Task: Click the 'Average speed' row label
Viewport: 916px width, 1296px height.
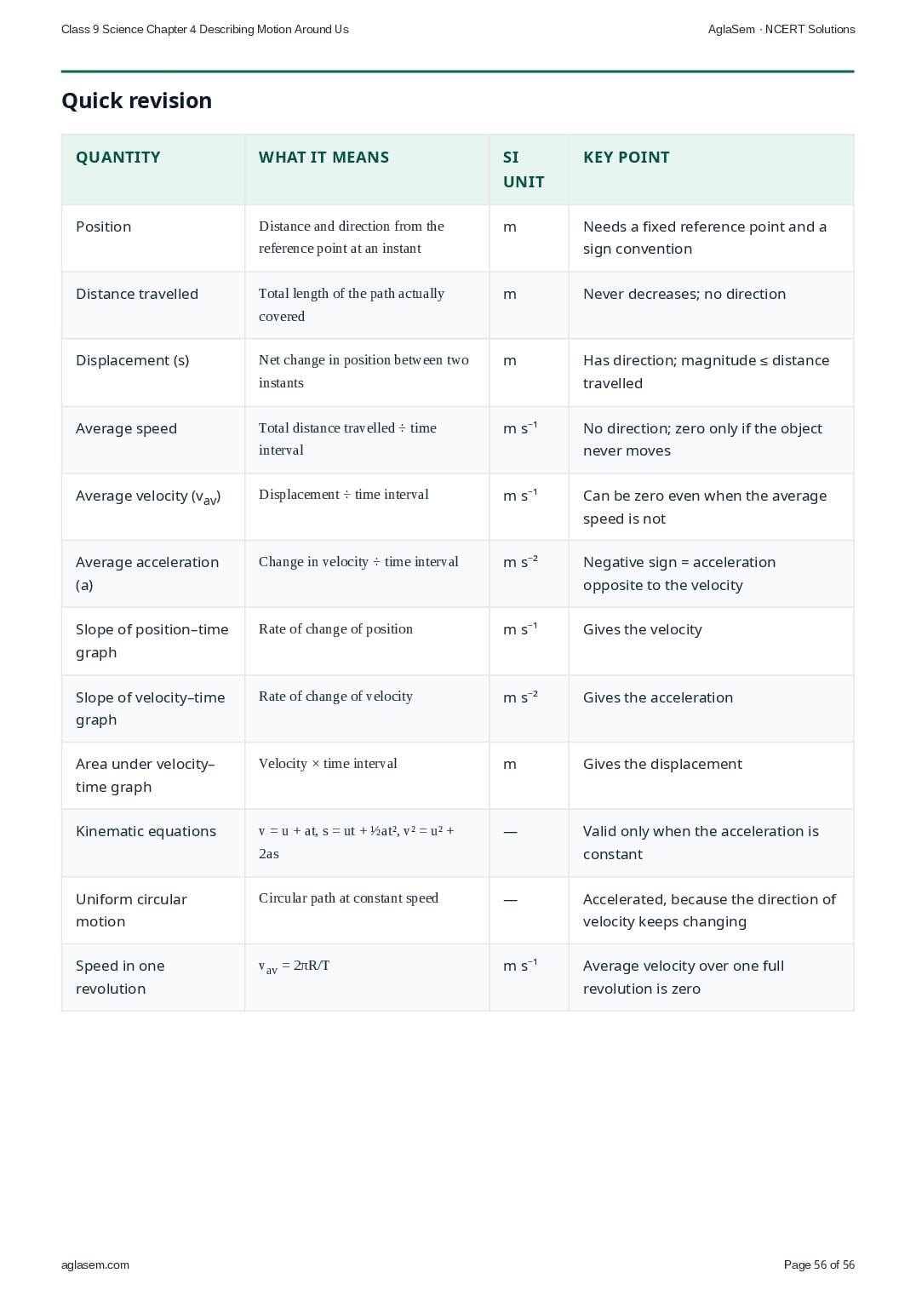Action: [x=126, y=428]
